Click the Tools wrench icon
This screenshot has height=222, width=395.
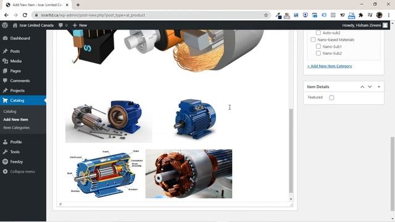point(6,152)
